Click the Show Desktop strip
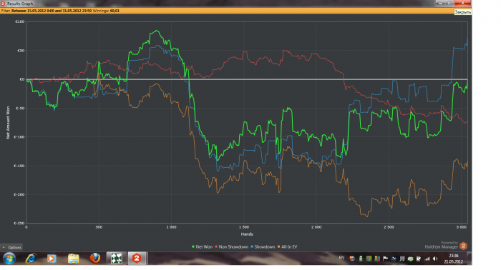 (470, 258)
